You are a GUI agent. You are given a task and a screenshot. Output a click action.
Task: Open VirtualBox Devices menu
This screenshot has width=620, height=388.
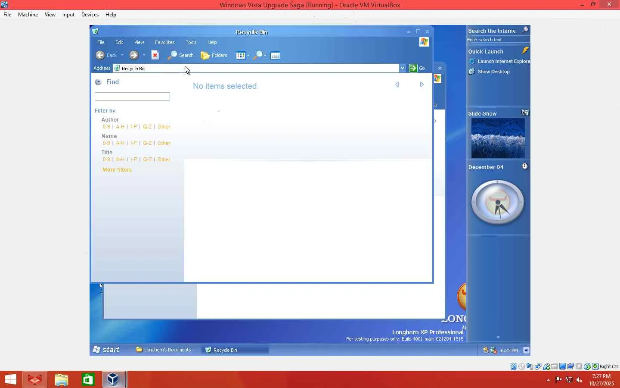(x=90, y=15)
